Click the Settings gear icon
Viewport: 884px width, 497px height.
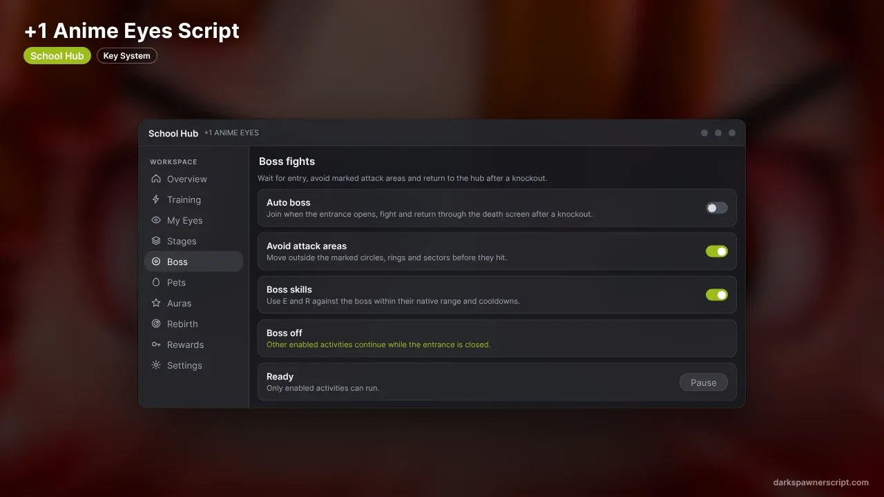tap(155, 365)
